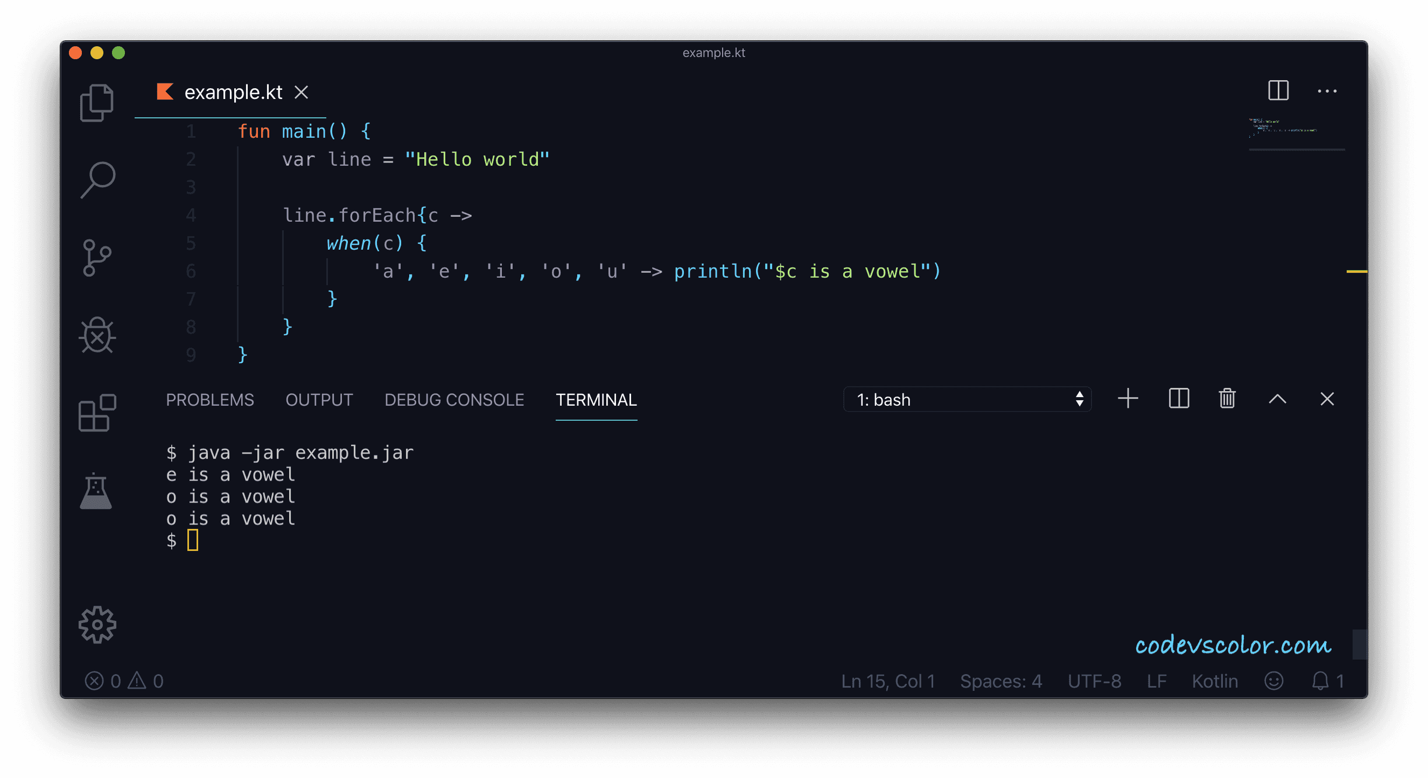Open the Search view in the activity bar
1428x778 pixels.
pos(97,180)
